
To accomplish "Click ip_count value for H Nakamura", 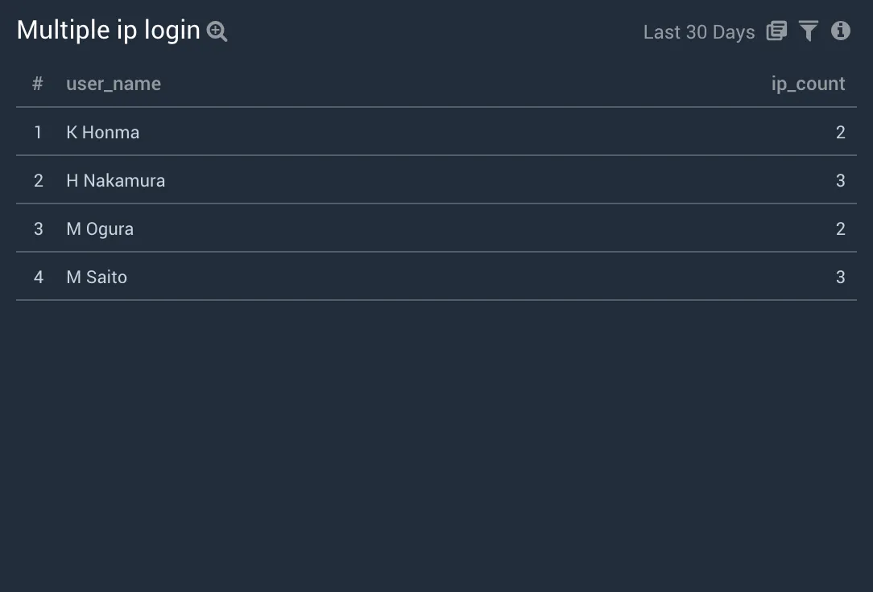I will (x=841, y=181).
